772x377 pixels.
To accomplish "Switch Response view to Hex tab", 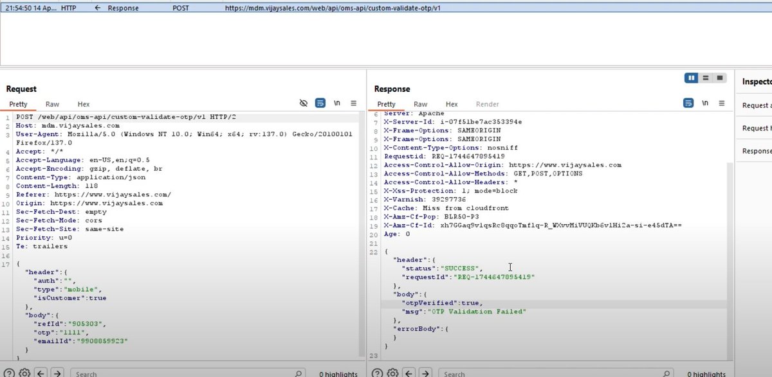I will tap(452, 104).
